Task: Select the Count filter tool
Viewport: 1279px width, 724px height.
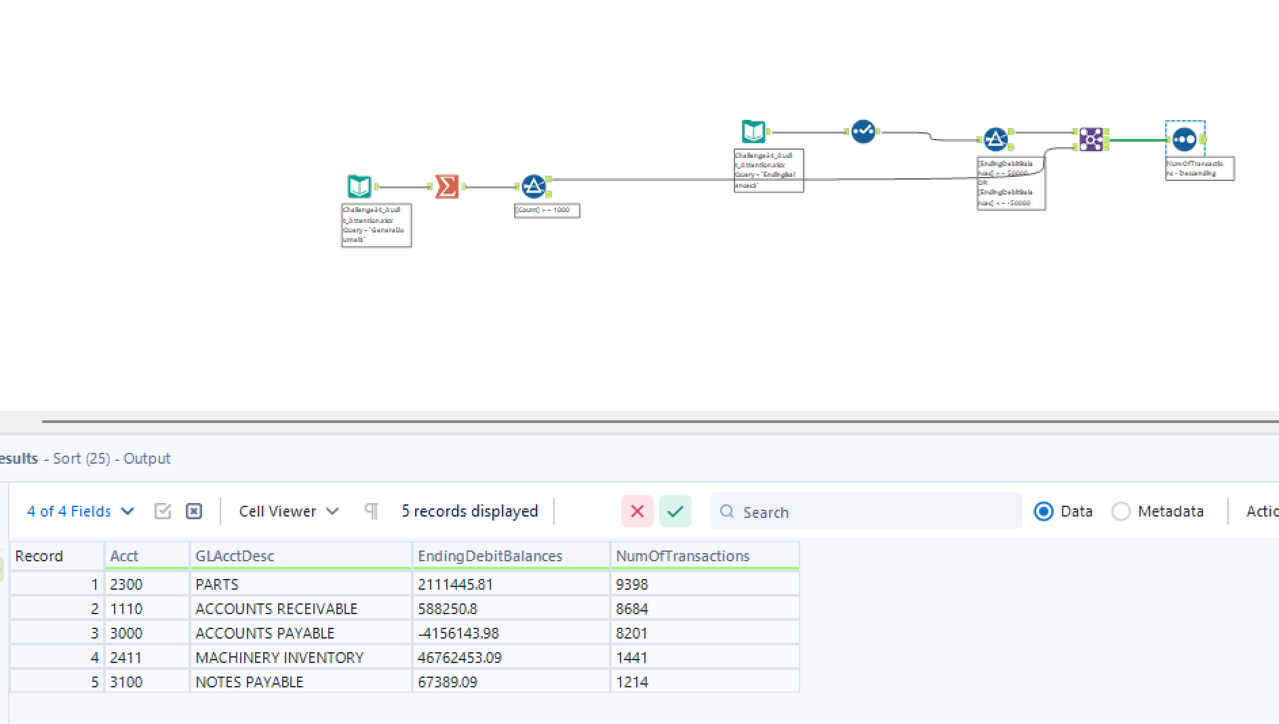Action: (534, 186)
